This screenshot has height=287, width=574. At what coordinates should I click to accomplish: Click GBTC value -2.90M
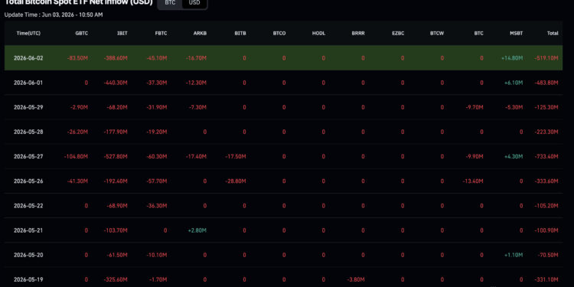[x=79, y=107]
